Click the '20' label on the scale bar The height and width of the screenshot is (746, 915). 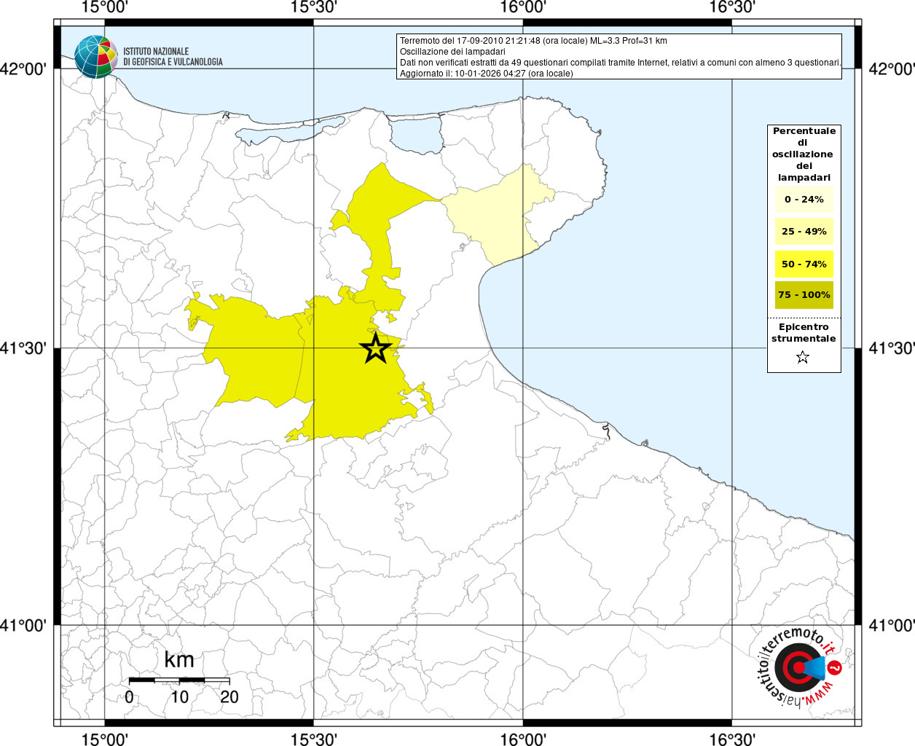tap(229, 697)
